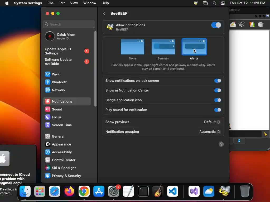Screen dimensions: 270x202
Task: Open the File menu
Action: 50,3
